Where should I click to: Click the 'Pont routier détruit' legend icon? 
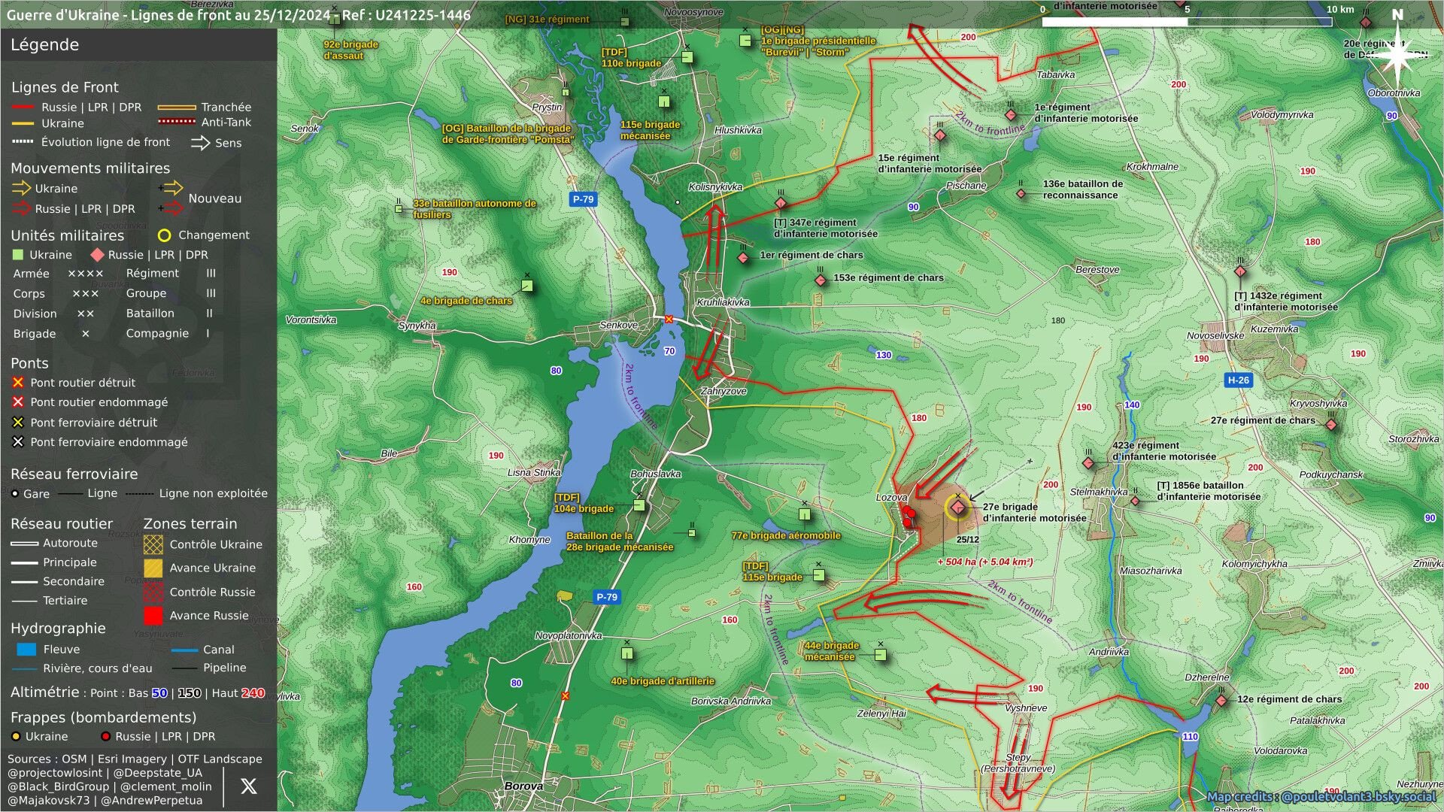coord(18,383)
